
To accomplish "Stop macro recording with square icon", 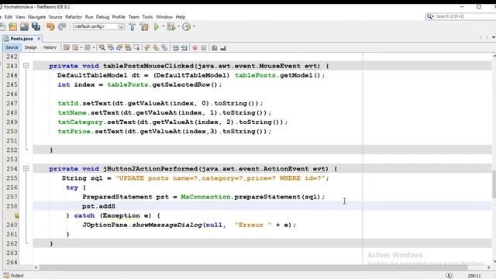I will point(204,48).
